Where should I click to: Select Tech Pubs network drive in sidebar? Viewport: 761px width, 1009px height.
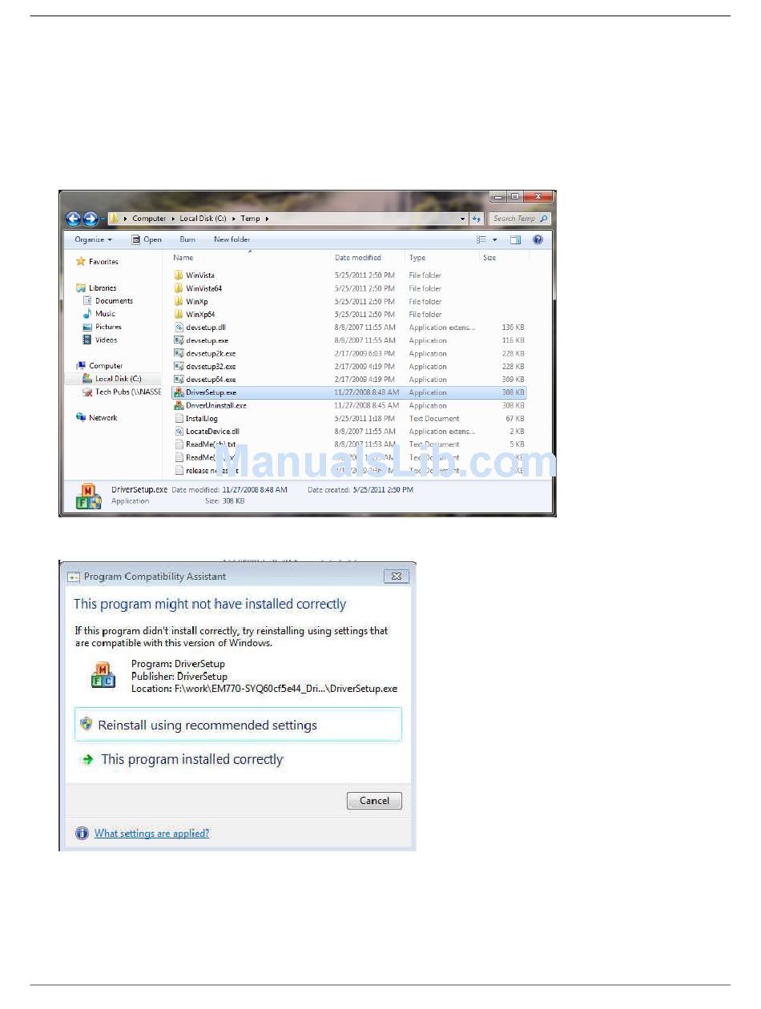122,392
